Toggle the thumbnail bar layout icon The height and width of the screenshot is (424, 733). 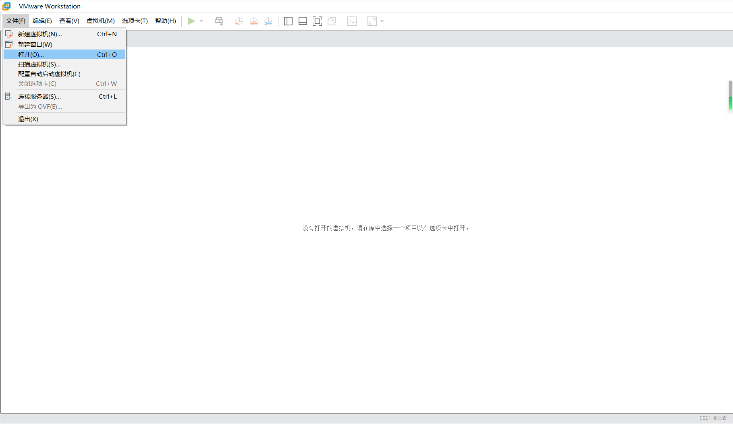point(303,21)
